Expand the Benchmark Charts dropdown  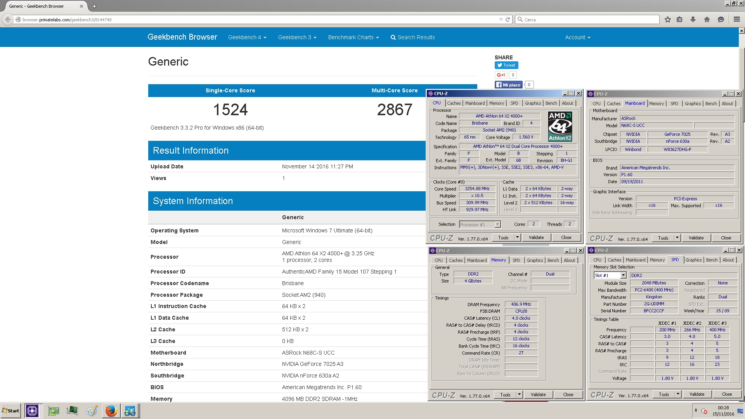click(x=353, y=37)
